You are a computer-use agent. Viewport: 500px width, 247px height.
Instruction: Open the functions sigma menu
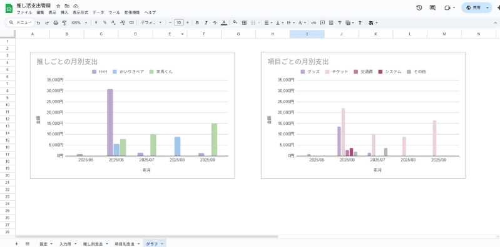(360, 23)
